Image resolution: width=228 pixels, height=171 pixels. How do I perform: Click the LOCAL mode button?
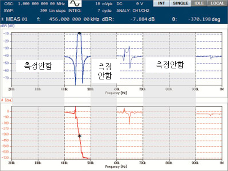[x=217, y=3]
